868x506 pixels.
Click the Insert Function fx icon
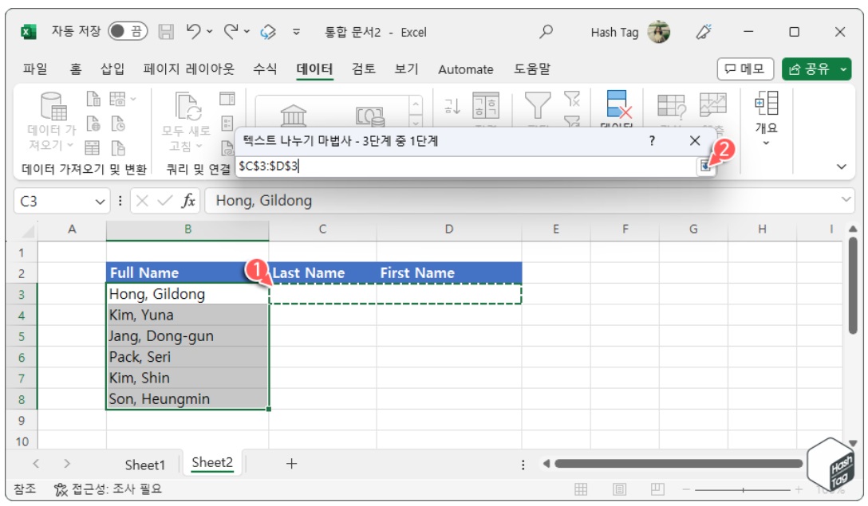[188, 201]
